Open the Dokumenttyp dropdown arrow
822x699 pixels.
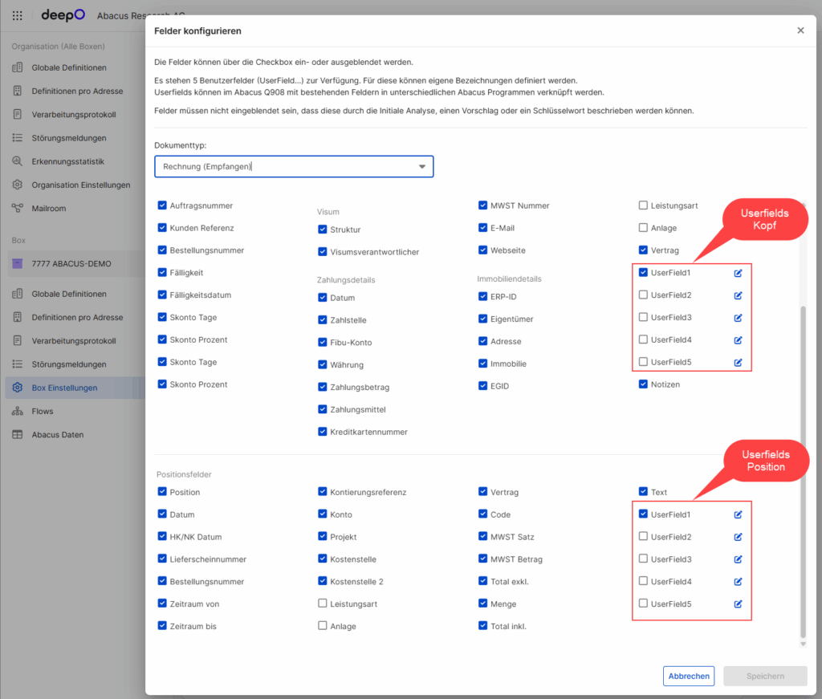point(422,167)
